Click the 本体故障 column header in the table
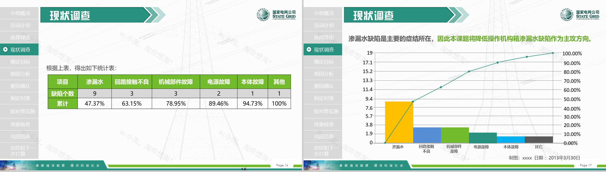 click(x=253, y=82)
